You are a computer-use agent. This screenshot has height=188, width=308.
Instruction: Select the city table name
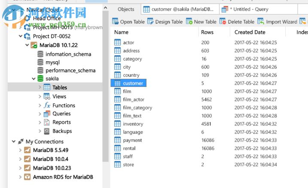[x=127, y=67]
